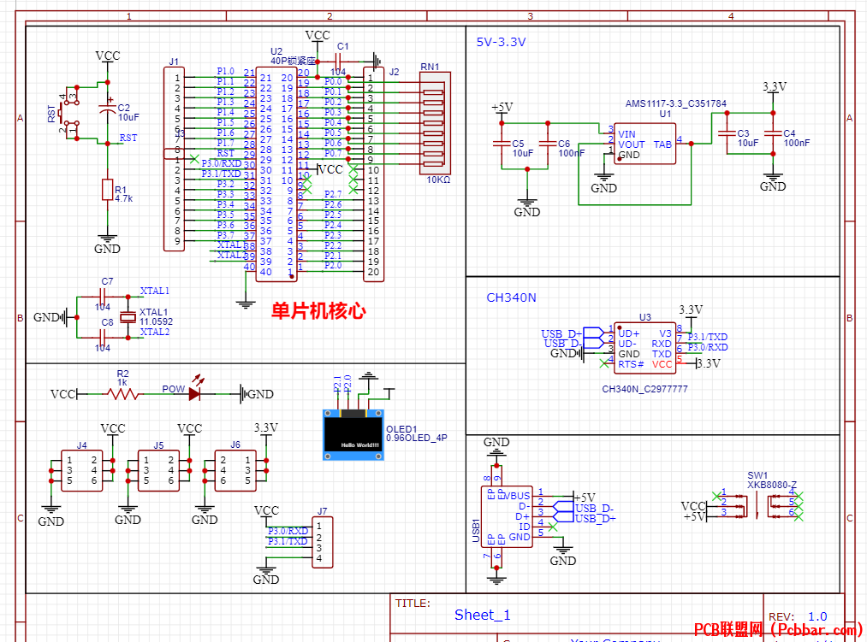Click the "+5V" power label above C5
This screenshot has height=642, width=867.
pyautogui.click(x=502, y=107)
